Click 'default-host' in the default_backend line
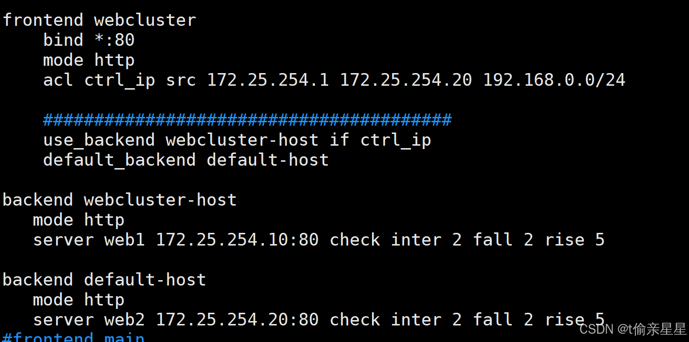This screenshot has height=342, width=689. (x=268, y=160)
